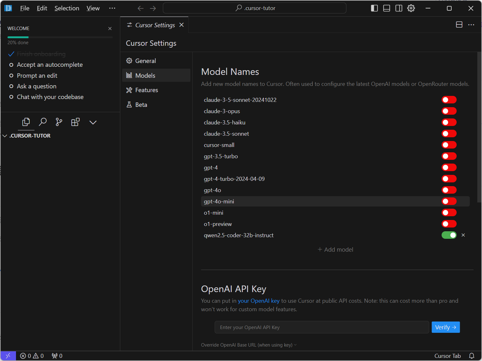Open the notifications bell
The width and height of the screenshot is (482, 361).
[472, 356]
